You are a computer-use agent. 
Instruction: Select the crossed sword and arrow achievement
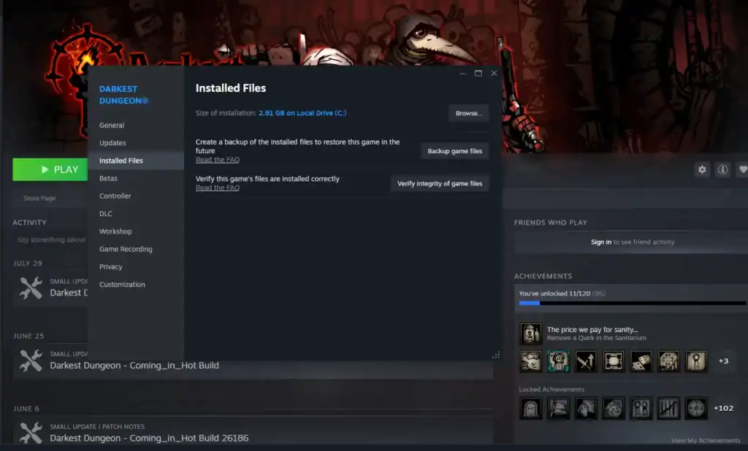[587, 361]
